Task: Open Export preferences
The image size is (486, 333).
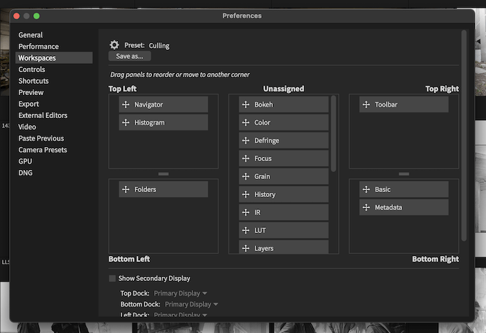Action: (x=28, y=104)
